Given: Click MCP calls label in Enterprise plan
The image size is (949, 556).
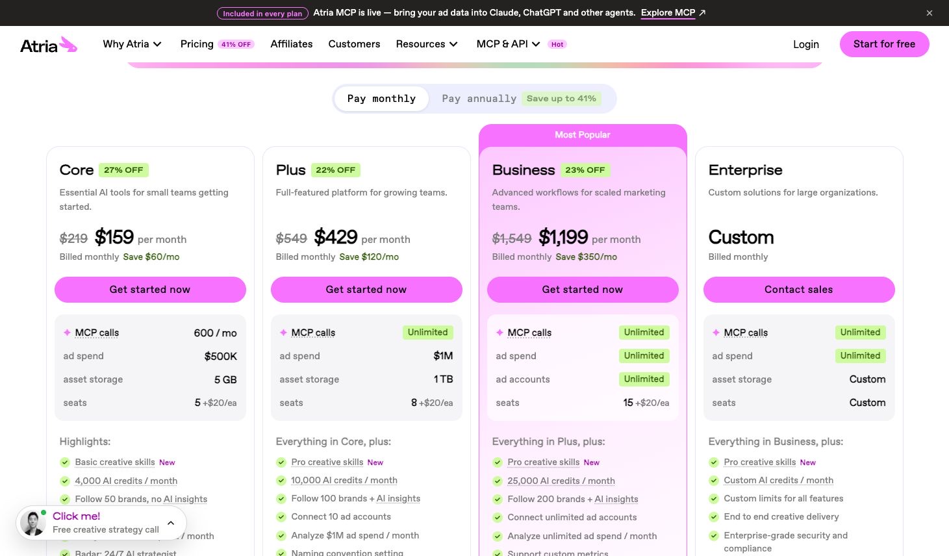Looking at the screenshot, I should tap(746, 333).
